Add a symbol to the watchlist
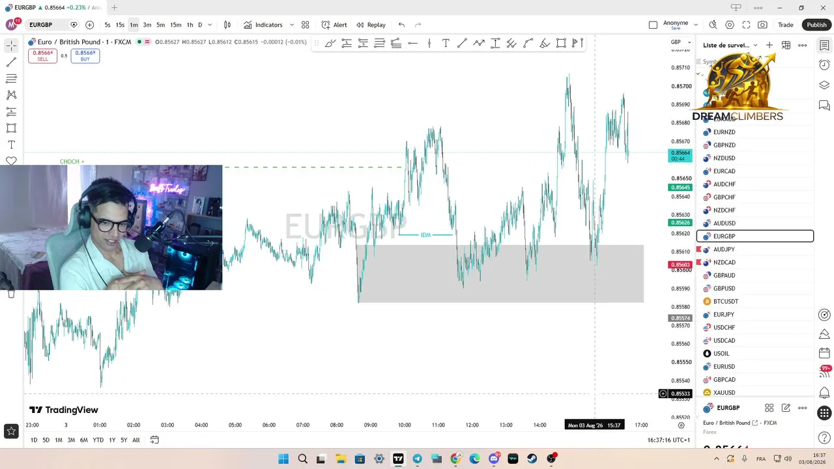Image resolution: width=834 pixels, height=469 pixels. pyautogui.click(x=769, y=45)
